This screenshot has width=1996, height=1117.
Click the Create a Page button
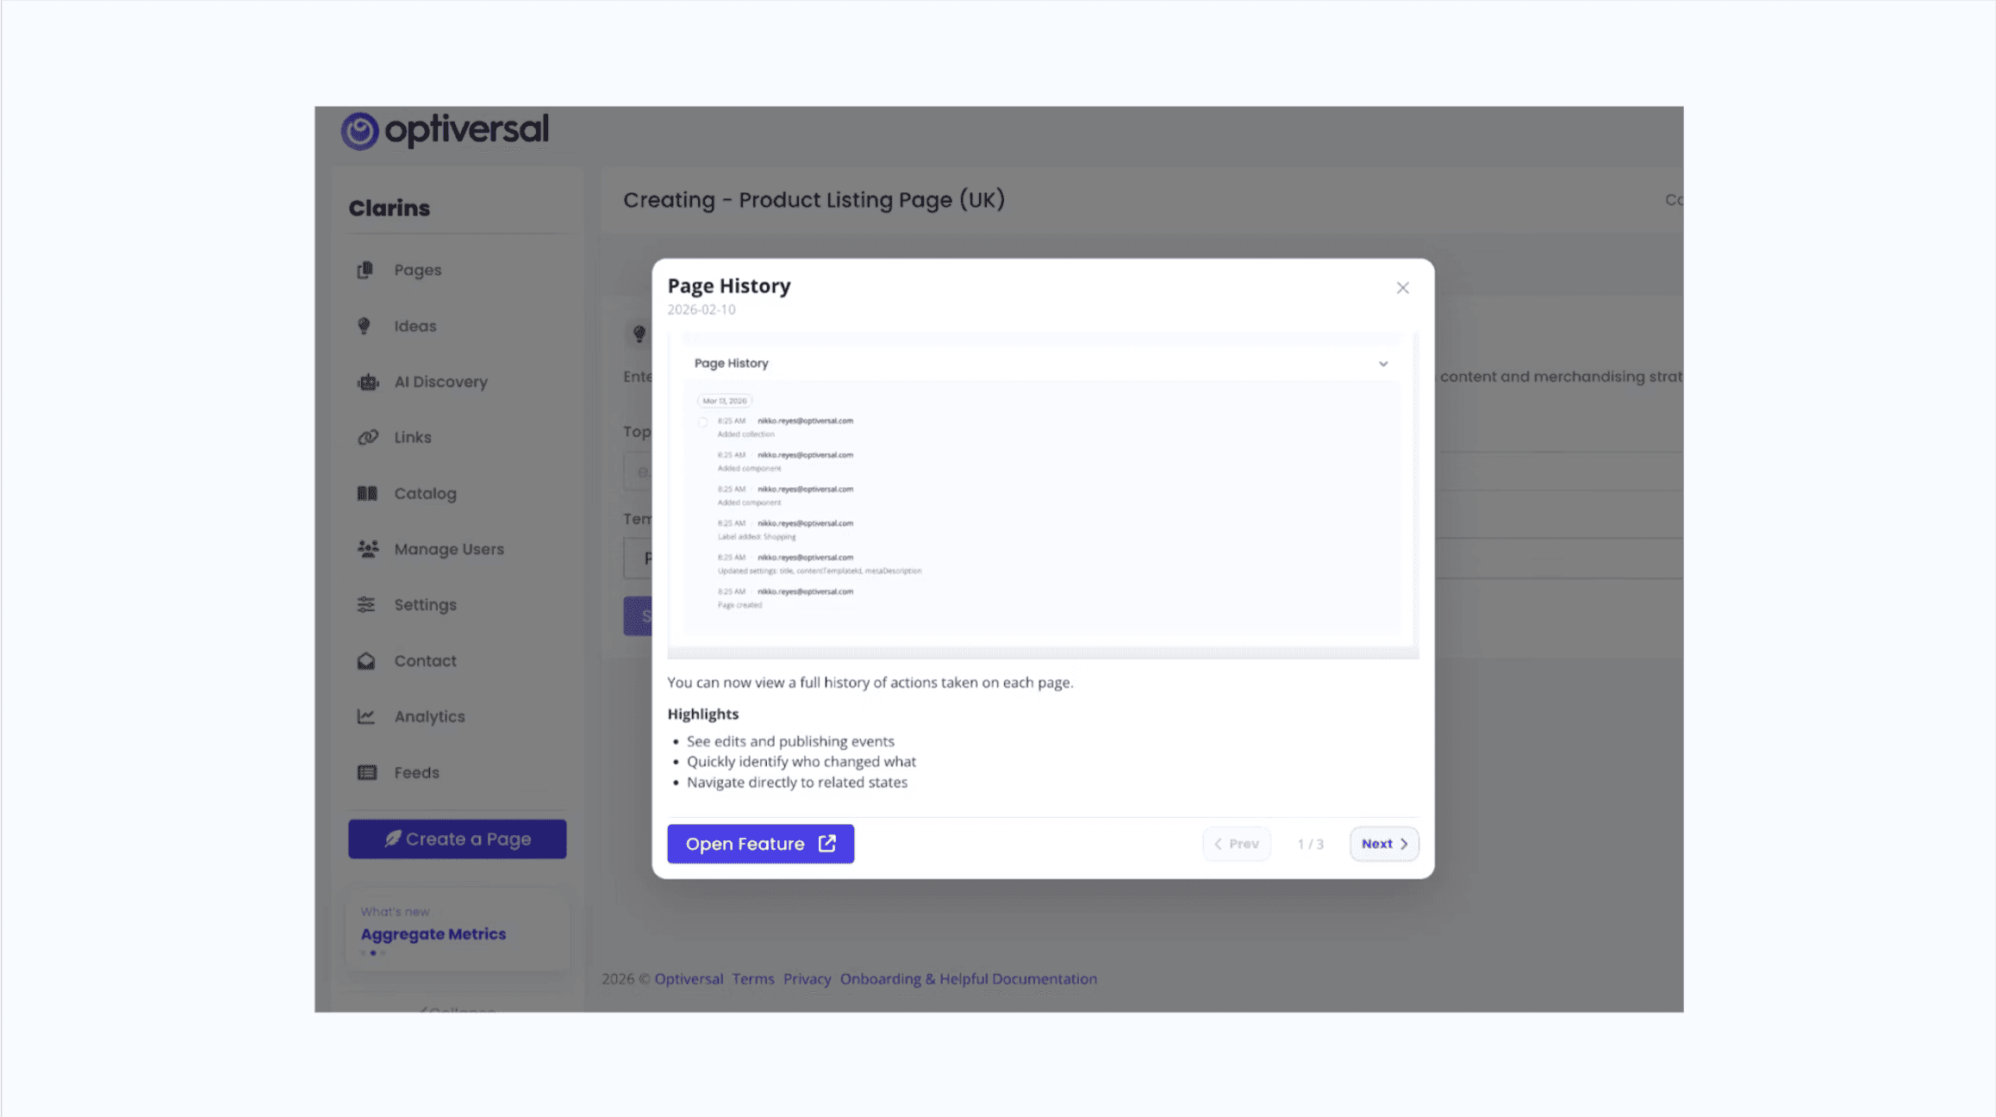(x=457, y=839)
